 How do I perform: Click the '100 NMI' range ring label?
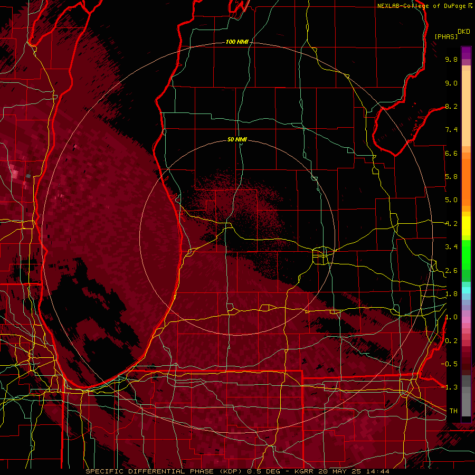236,42
